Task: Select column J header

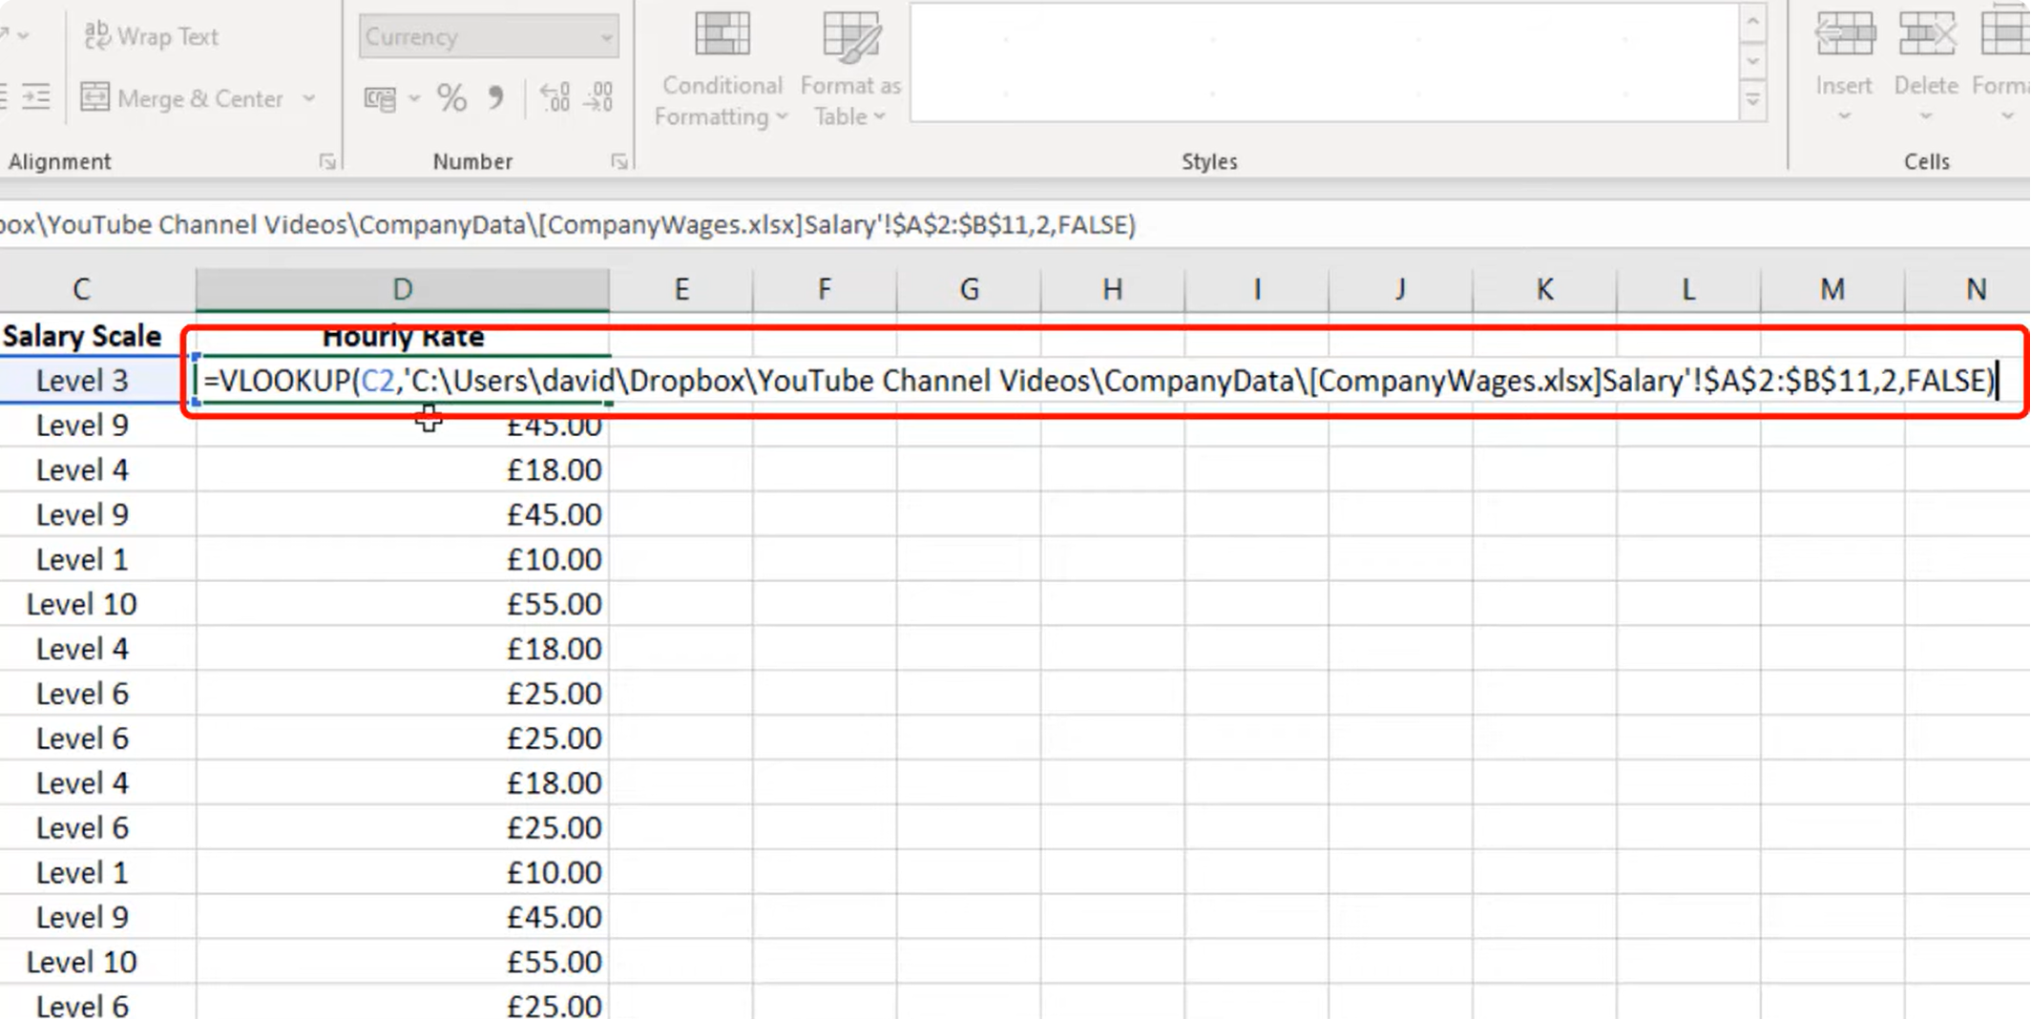Action: tap(1401, 289)
